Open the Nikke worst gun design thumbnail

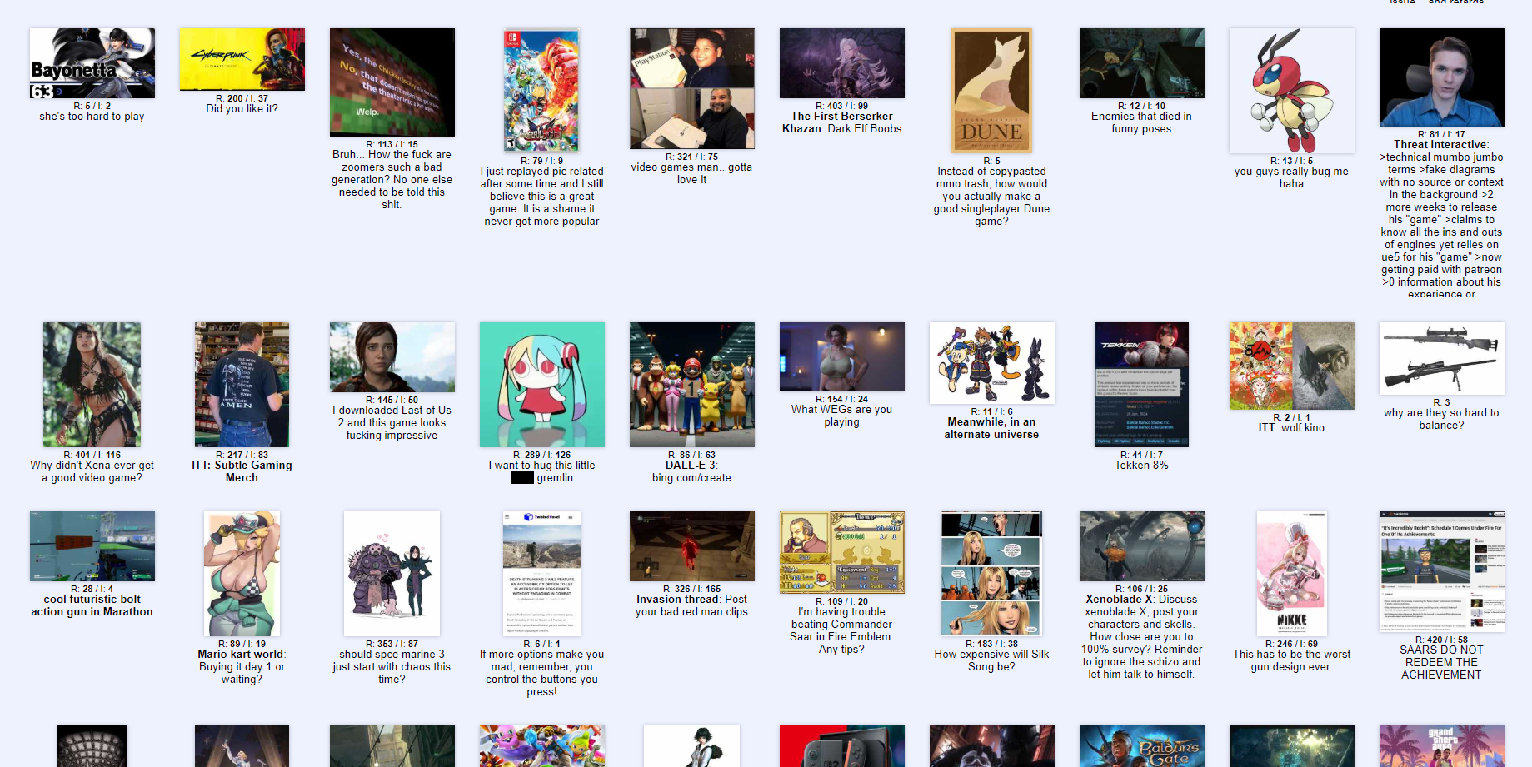pos(1291,574)
